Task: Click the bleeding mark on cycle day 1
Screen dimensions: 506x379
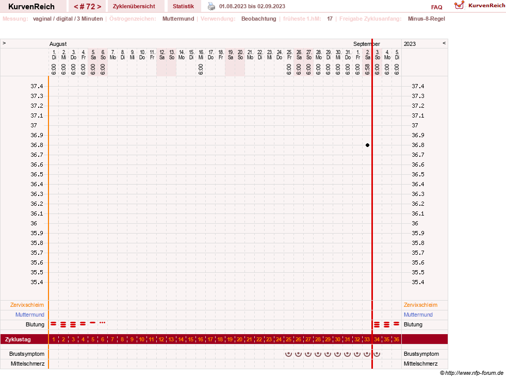Action: pos(54,323)
